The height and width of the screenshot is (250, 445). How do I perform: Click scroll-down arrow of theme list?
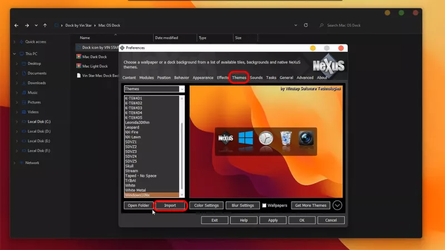click(182, 195)
